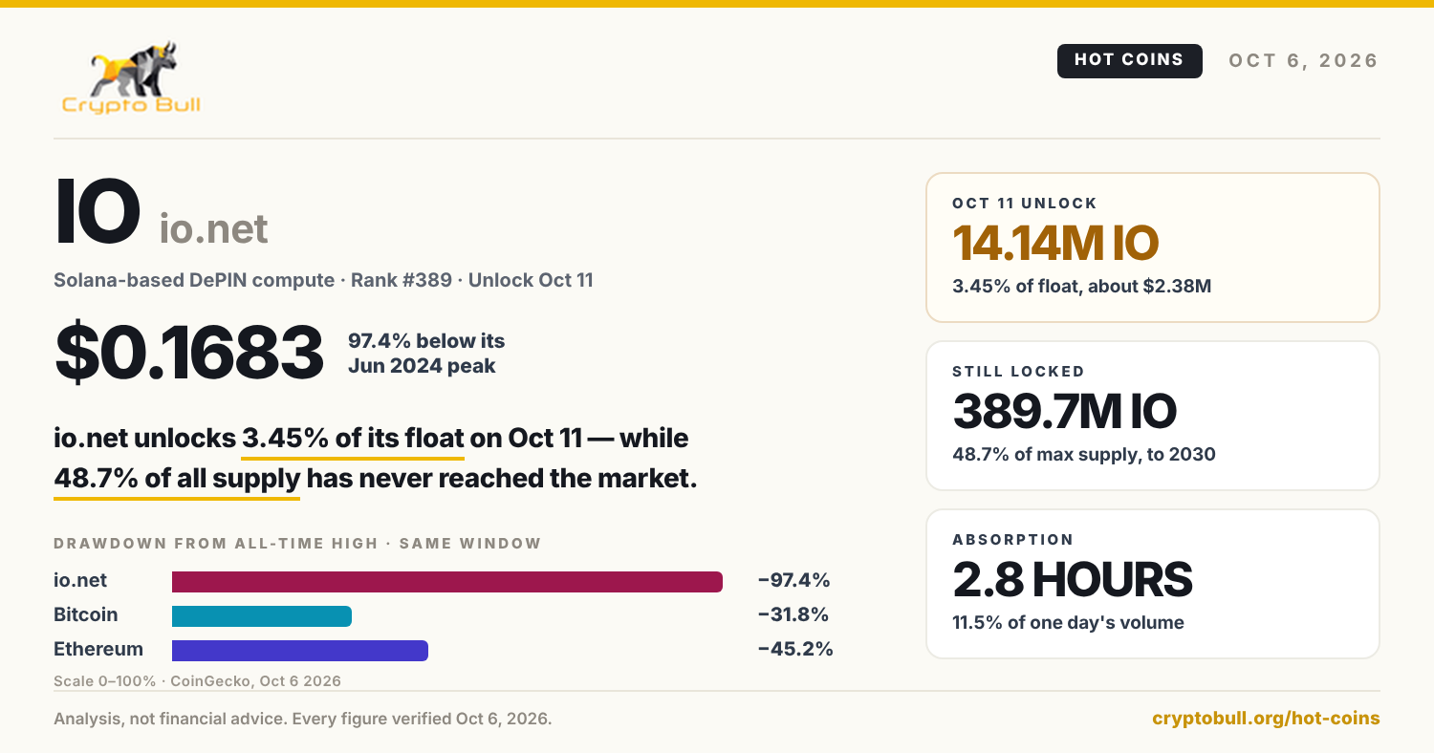
Task: Click the HOT COINS badge
Action: click(x=1129, y=60)
